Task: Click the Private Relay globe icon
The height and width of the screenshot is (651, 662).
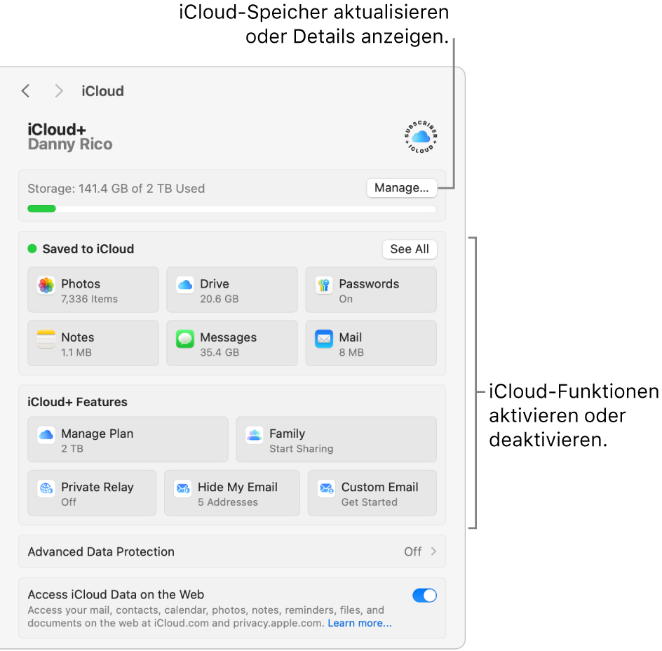Action: (x=46, y=489)
